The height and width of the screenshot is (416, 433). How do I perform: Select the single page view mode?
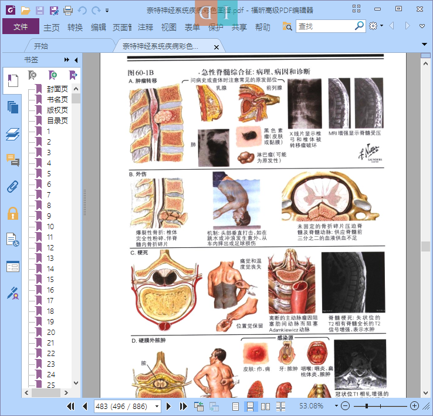[x=235, y=407]
